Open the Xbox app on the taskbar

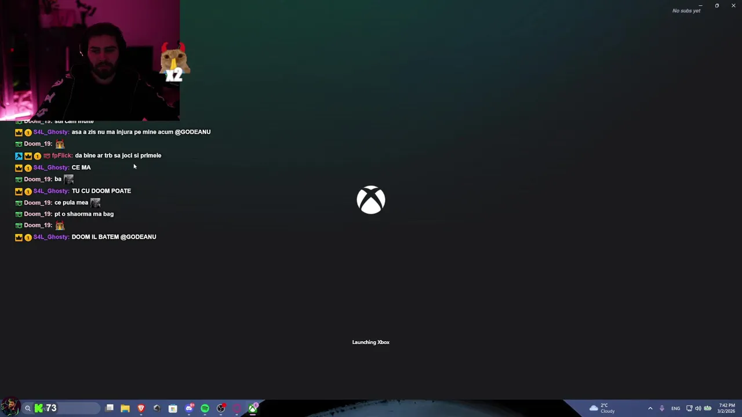[x=253, y=408]
